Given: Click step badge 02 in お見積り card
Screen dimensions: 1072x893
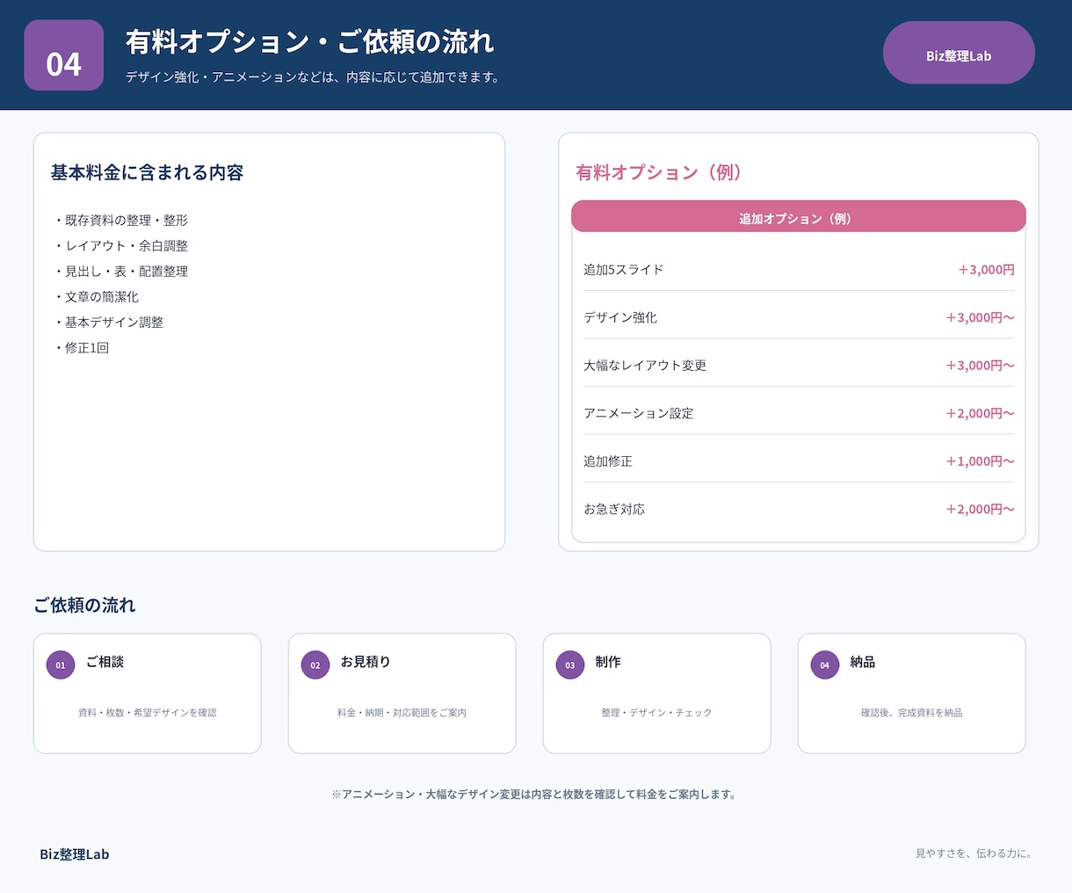Looking at the screenshot, I should tap(315, 665).
